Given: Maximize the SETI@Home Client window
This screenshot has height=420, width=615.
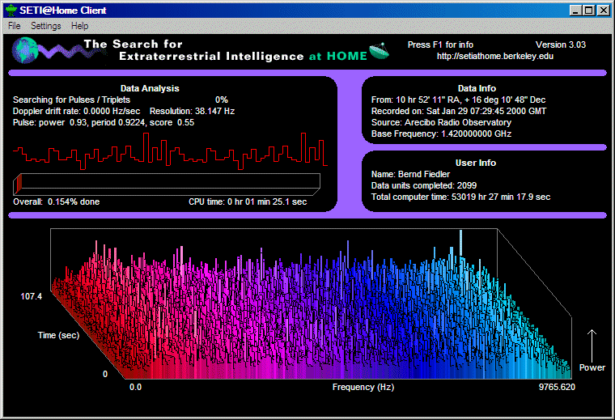Looking at the screenshot, I should point(589,11).
